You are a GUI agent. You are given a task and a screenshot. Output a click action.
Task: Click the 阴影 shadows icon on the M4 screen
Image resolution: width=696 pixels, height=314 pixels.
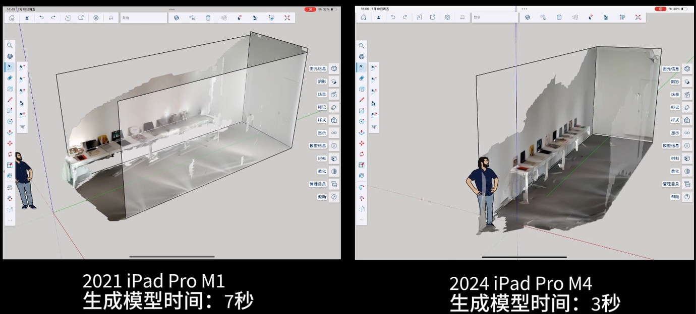pos(687,82)
